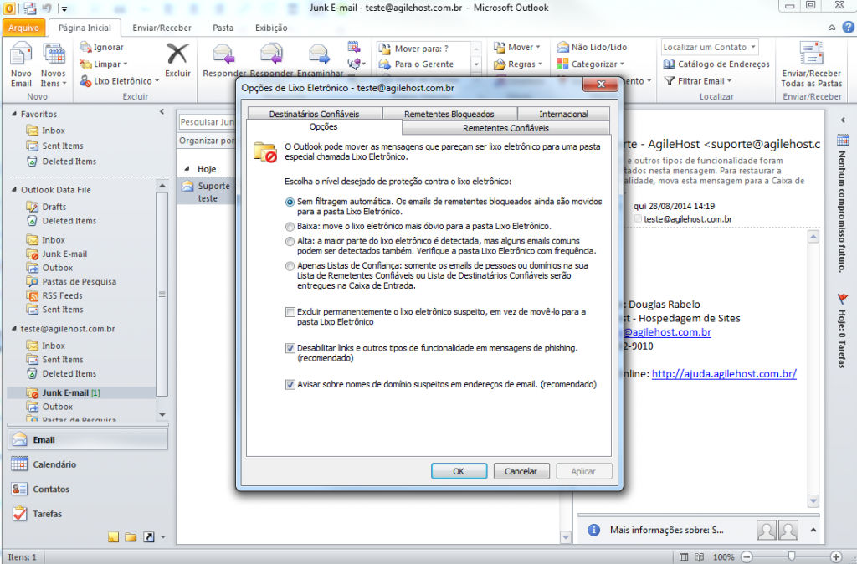This screenshot has width=857, height=564.
Task: Open the Categorizar dropdown
Action: (x=590, y=64)
